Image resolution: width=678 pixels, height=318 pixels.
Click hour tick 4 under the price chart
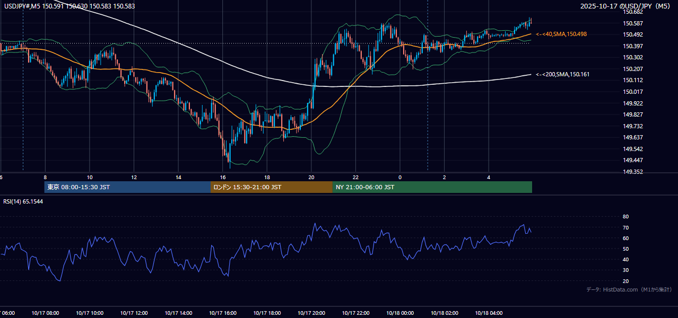[489, 177]
